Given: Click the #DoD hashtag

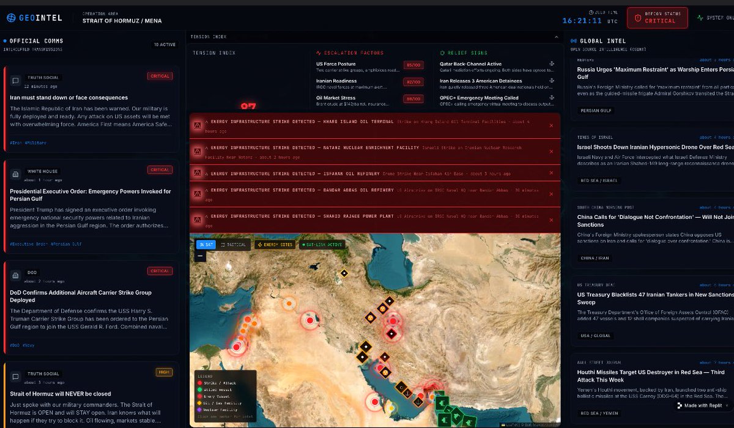Looking at the screenshot, I should coord(14,345).
